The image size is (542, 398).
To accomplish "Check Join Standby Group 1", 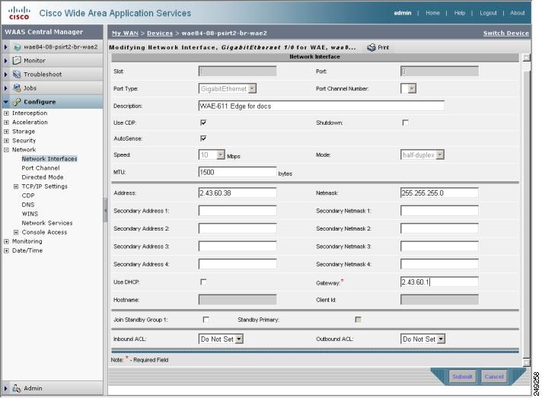I will pyautogui.click(x=206, y=320).
